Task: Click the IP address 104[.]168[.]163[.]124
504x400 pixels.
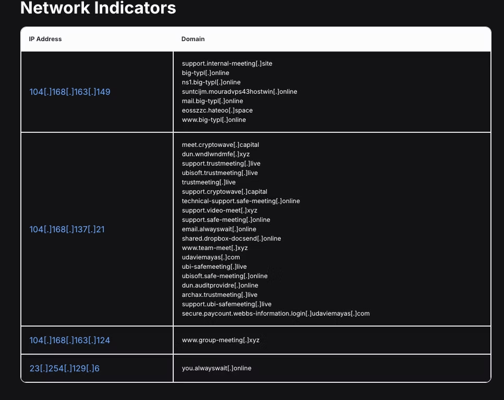Action: 69,340
